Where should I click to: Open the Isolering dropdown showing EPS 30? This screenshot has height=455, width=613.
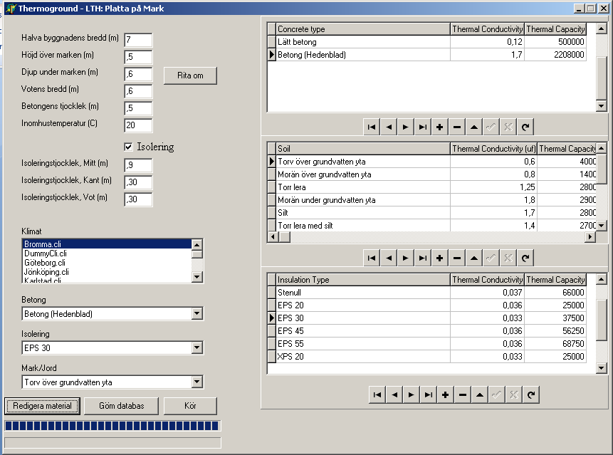(x=197, y=347)
